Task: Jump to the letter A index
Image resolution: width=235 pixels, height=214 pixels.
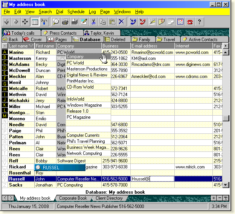Action: click(x=5, y=52)
